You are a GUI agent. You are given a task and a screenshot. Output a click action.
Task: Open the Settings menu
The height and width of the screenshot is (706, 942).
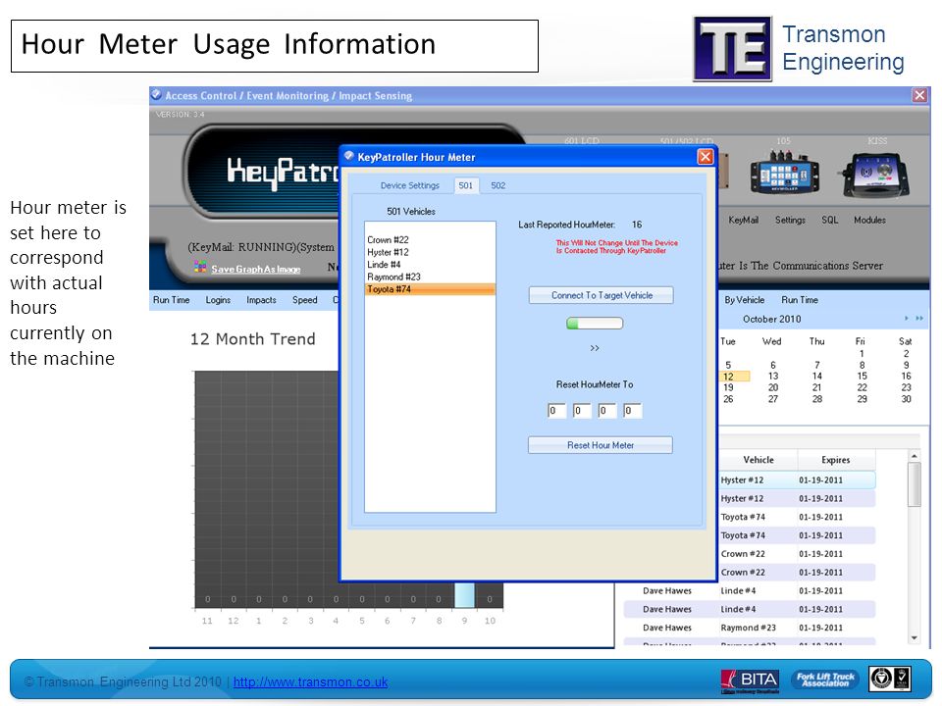click(790, 220)
